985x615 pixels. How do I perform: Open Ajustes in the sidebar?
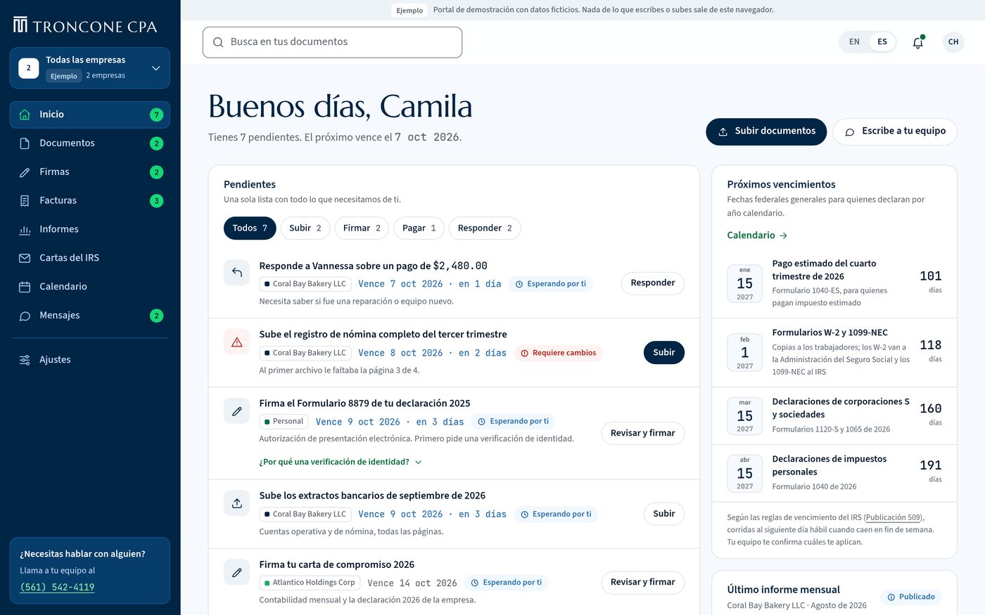[x=90, y=360]
